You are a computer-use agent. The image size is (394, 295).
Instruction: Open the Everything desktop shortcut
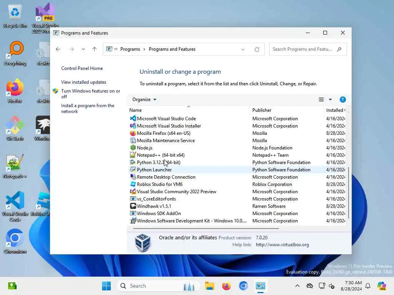click(x=15, y=53)
